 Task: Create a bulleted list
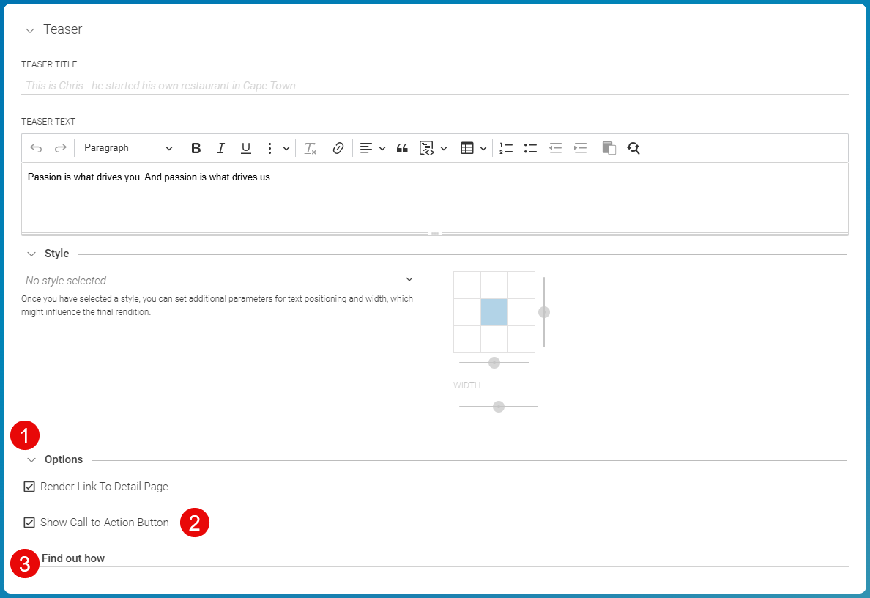(530, 147)
